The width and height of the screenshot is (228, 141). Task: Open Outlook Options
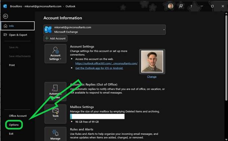[14, 125]
